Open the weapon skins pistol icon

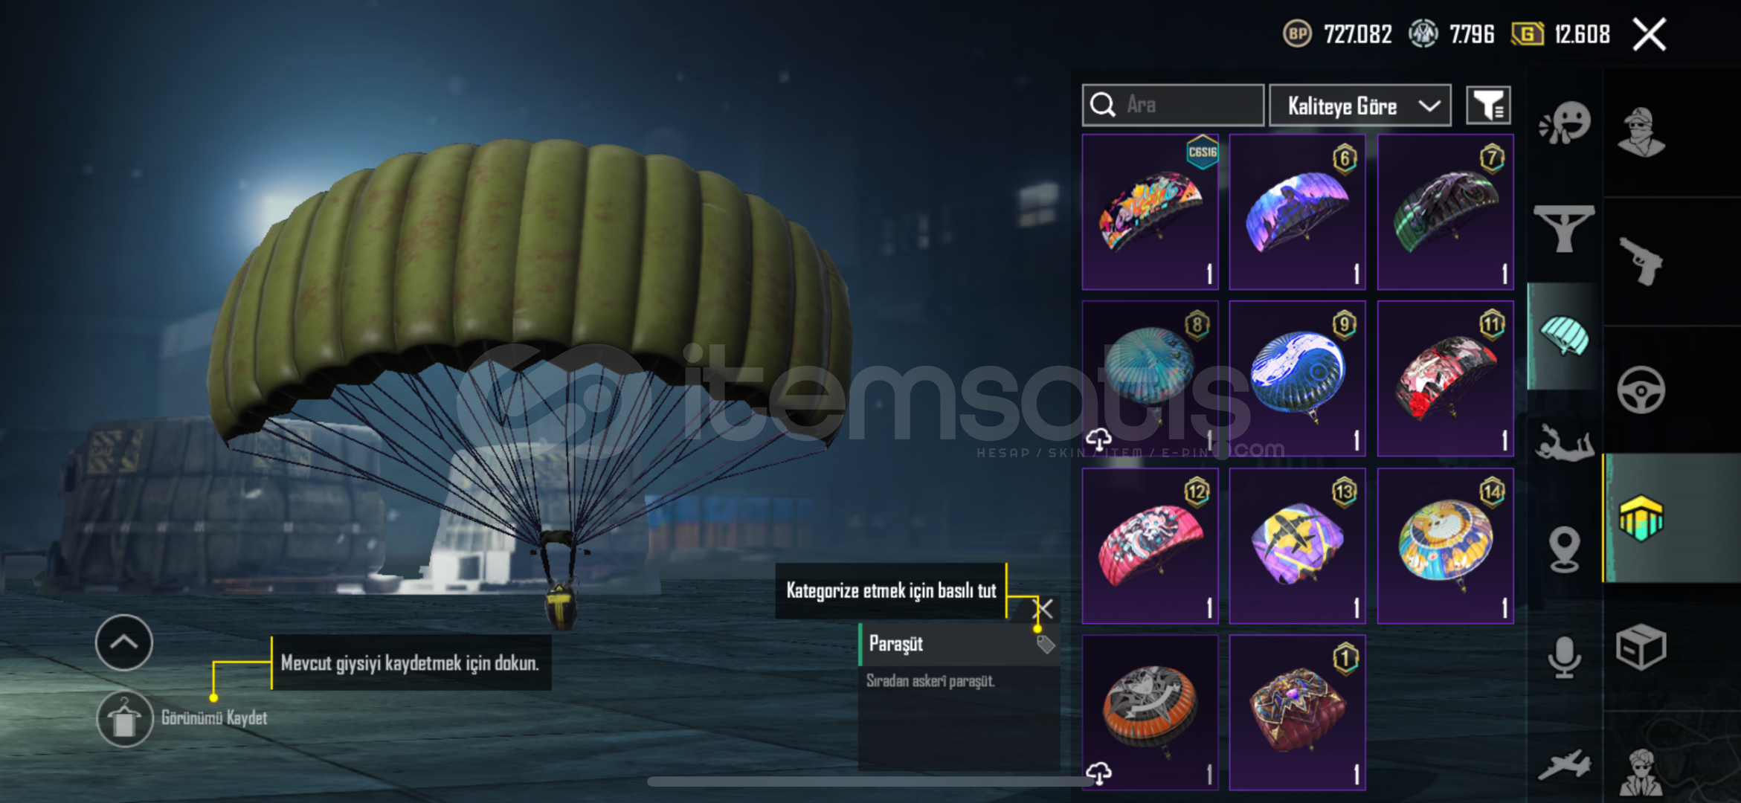(1641, 260)
